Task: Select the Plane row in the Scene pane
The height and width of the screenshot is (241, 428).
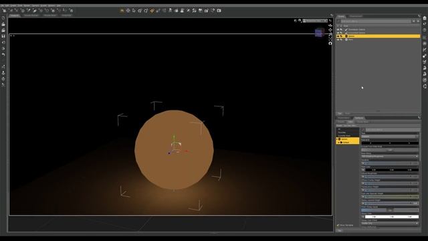Action: (379, 39)
